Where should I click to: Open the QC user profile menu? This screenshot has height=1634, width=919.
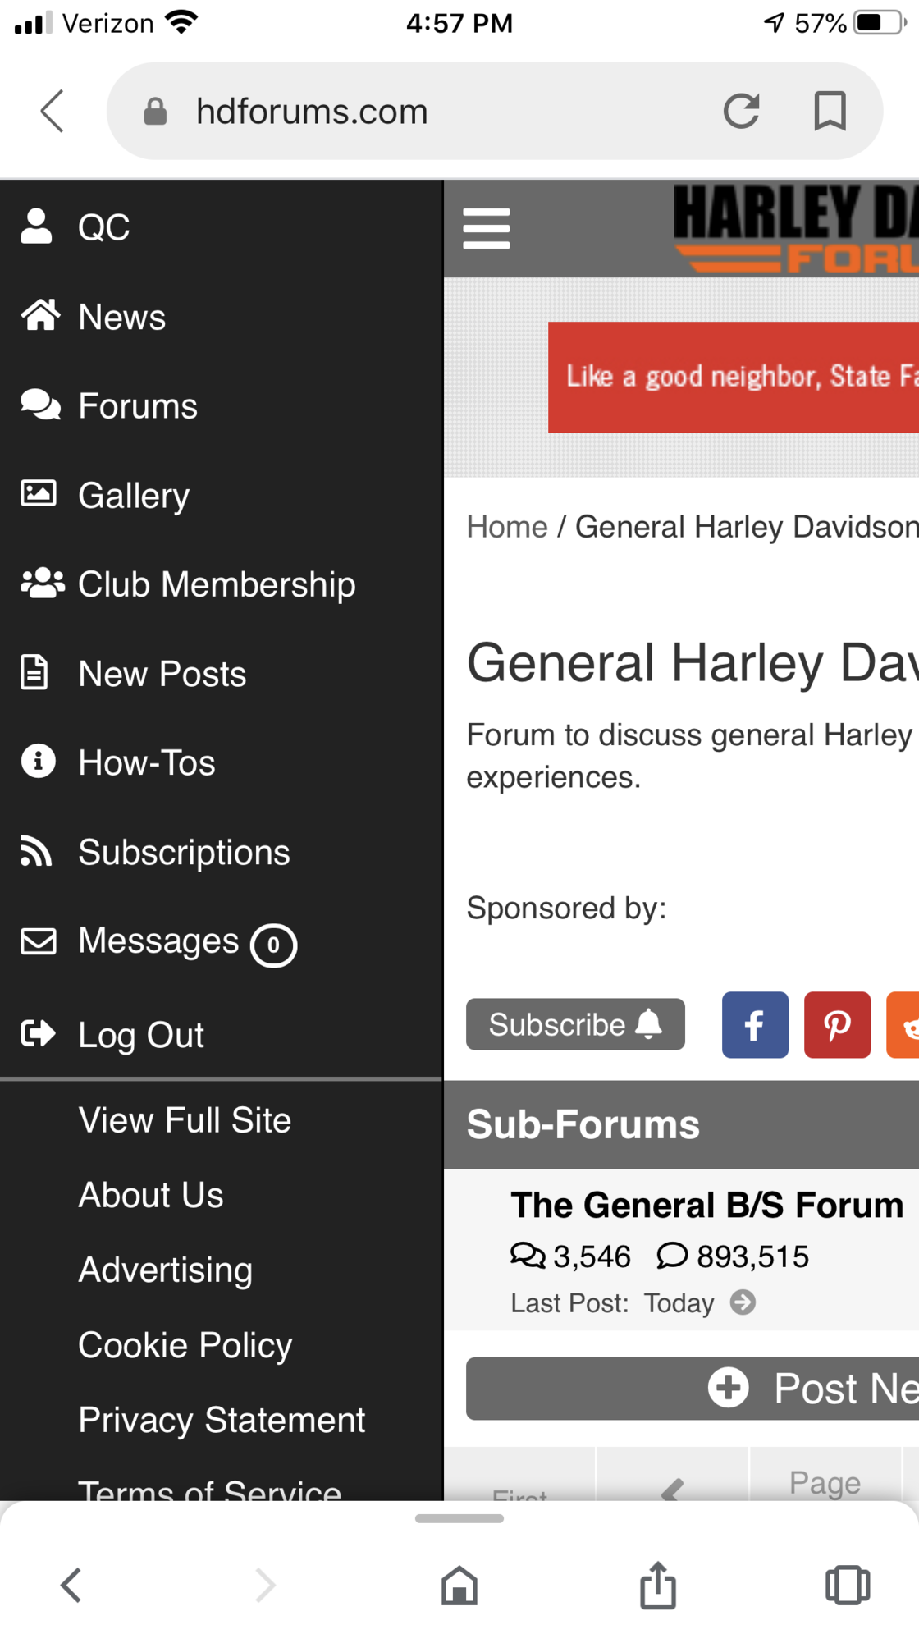(104, 227)
